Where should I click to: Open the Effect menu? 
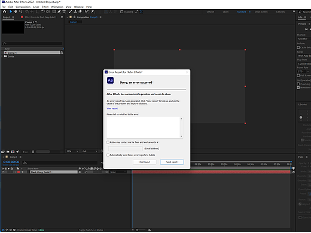point(45,7)
